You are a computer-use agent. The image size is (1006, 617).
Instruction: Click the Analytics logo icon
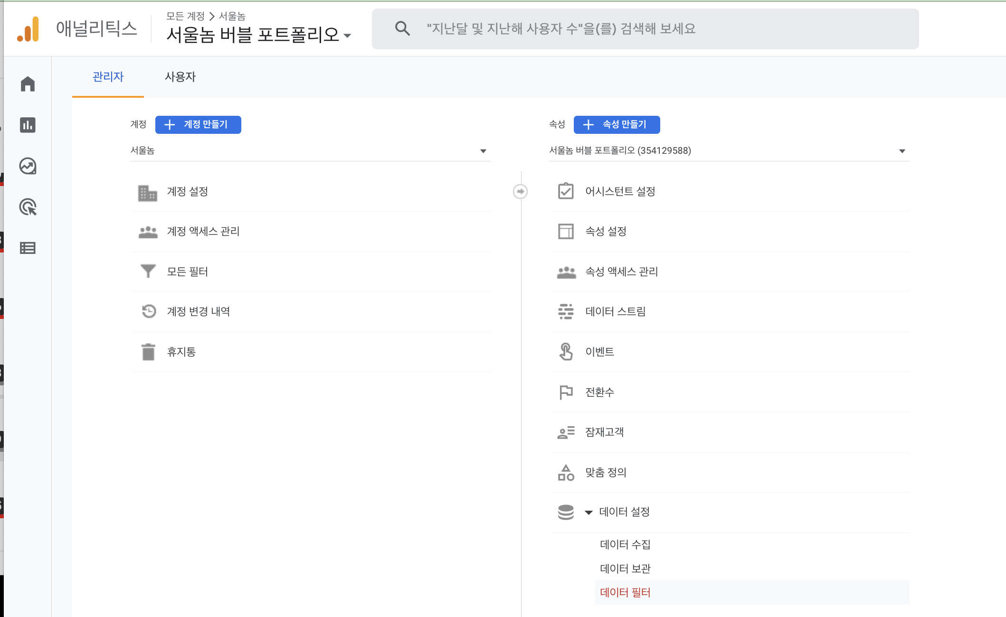(28, 29)
